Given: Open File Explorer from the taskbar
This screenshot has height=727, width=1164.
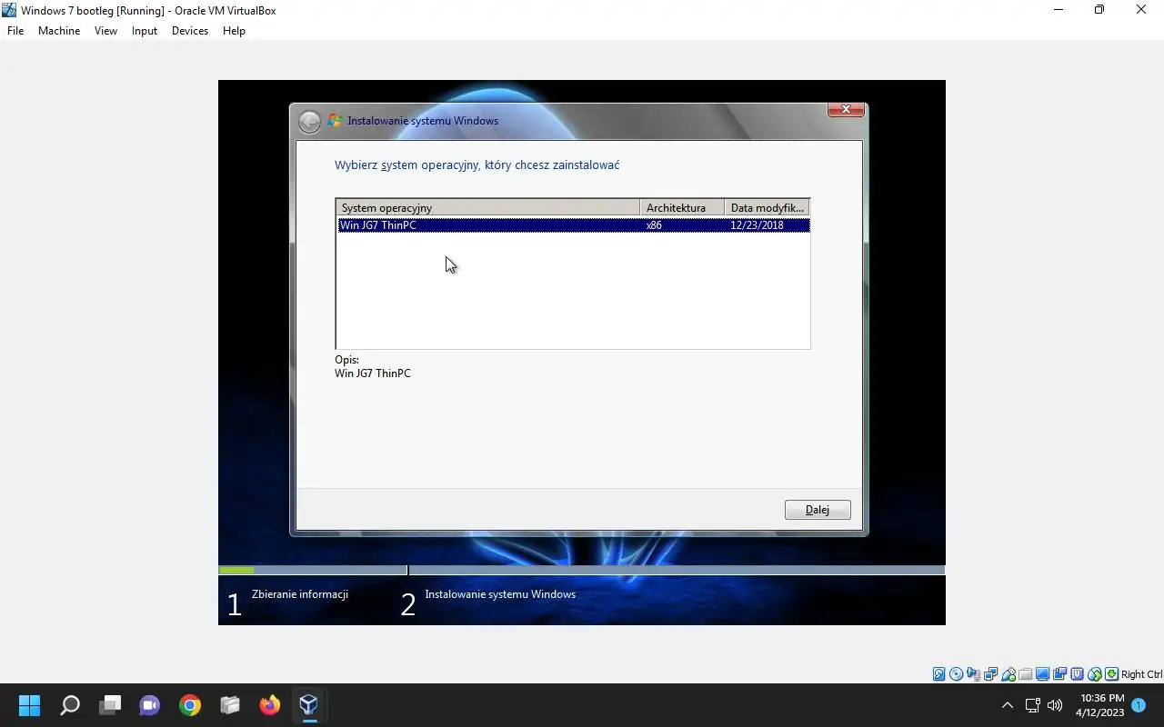Looking at the screenshot, I should (x=230, y=705).
